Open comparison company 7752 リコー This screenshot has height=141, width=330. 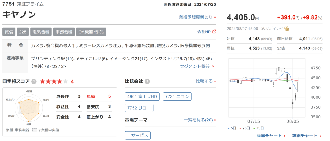(139, 108)
